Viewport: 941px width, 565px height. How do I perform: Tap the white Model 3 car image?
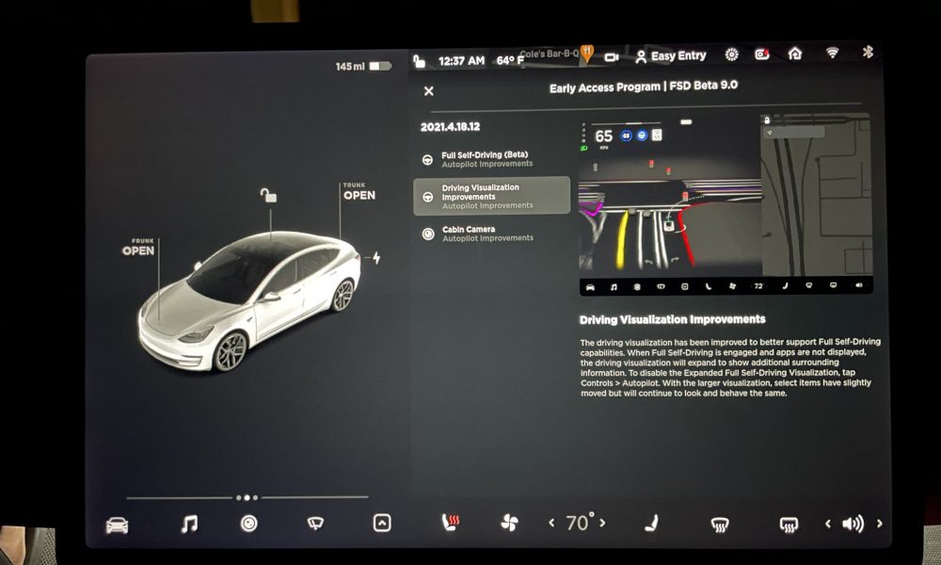249,300
